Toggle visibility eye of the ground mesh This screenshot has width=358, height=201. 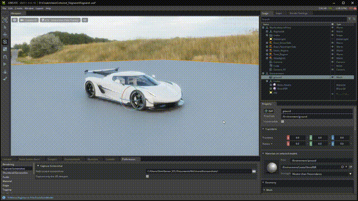332,77
